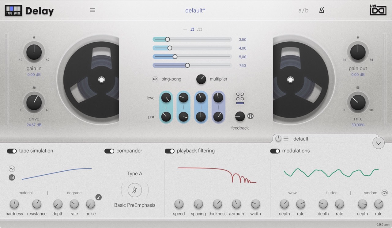392x228 pixels.
Task: Open the default* preset name dropdown
Action: click(x=195, y=10)
